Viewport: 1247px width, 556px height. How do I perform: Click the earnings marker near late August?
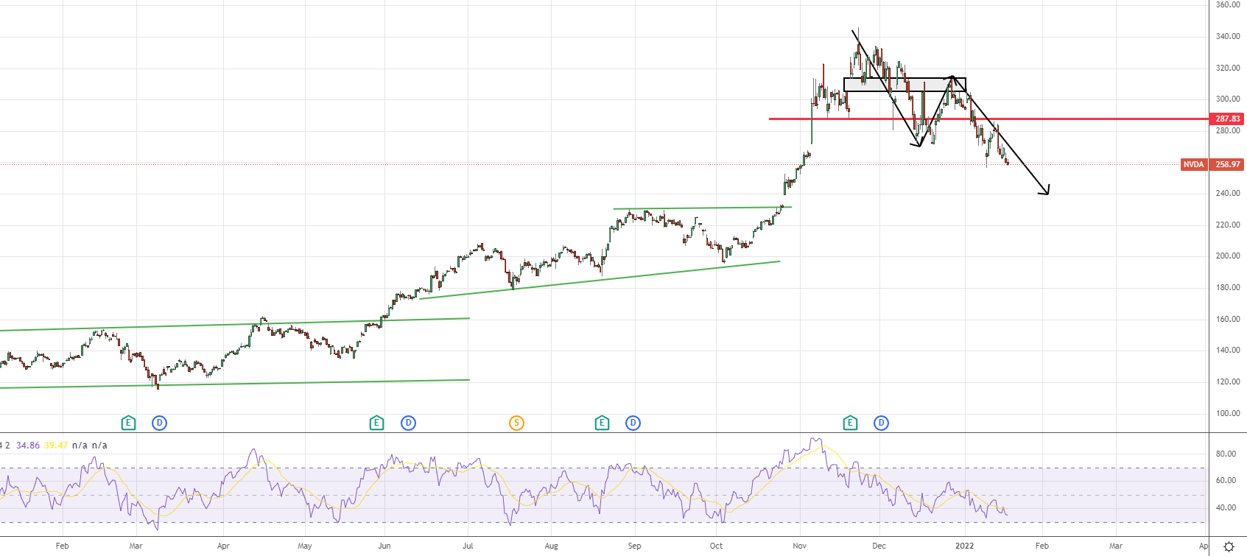pos(602,423)
